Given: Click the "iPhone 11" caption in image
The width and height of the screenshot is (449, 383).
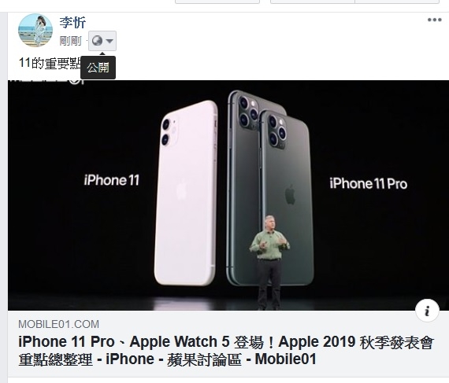Looking at the screenshot, I should tap(112, 180).
